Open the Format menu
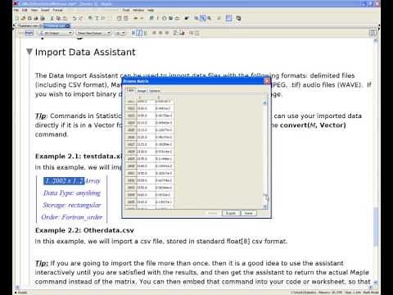 tap(57, 11)
